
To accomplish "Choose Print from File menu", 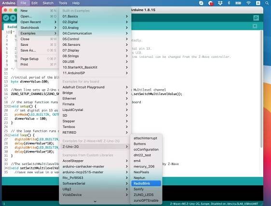I will click(39, 64).
